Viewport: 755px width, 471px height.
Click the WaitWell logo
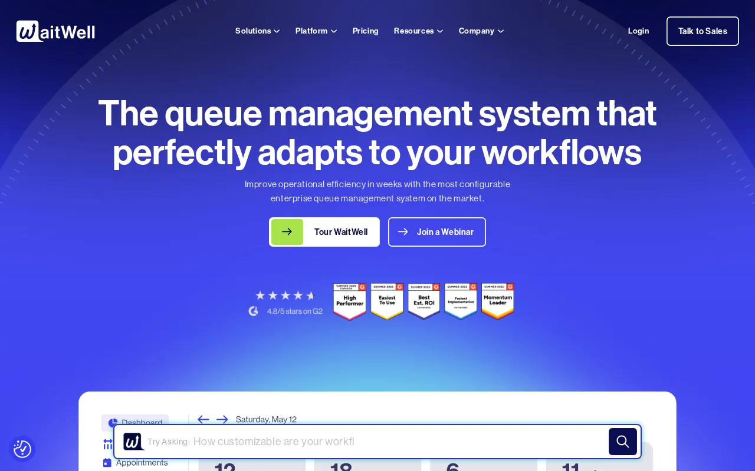click(55, 31)
